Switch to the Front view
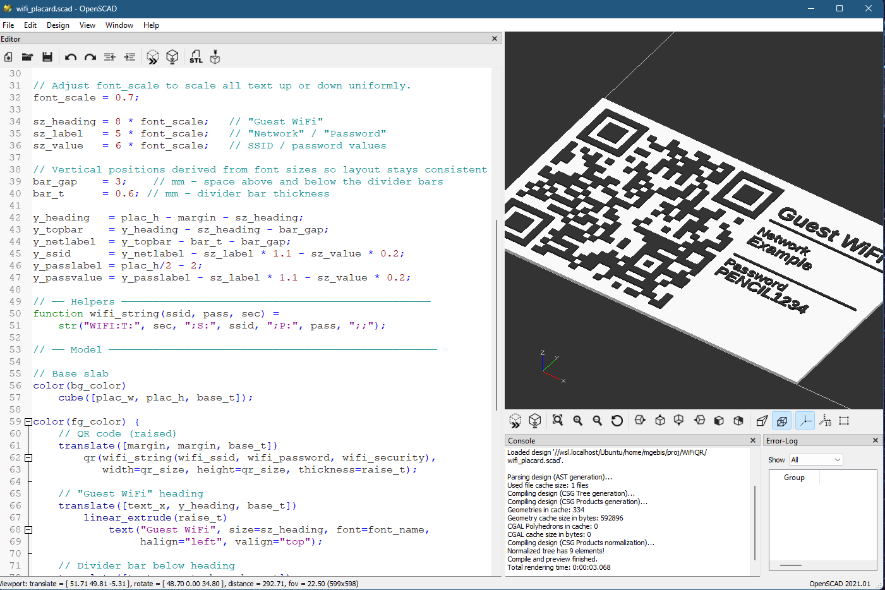 [x=719, y=420]
